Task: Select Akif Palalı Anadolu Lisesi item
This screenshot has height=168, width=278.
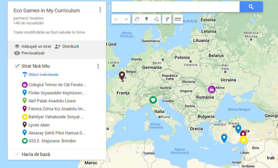Action: click(52, 101)
